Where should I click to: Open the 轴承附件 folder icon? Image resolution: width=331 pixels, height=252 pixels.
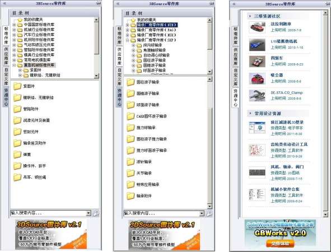coord(130,196)
